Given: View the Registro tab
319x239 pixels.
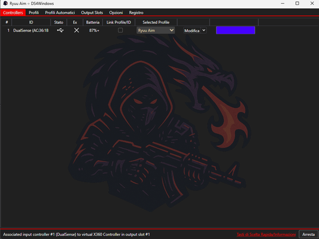Looking at the screenshot, I should tap(136, 13).
